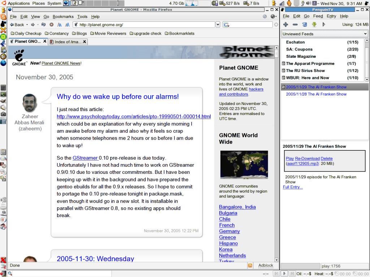Image resolution: width=370 pixels, height=277 pixels.
Task: Switch to the Index of /ima... tab
Action: click(68, 42)
